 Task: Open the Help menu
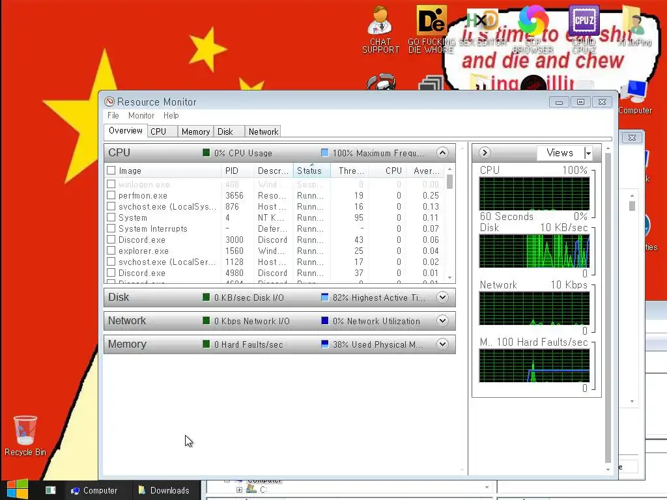tap(171, 116)
